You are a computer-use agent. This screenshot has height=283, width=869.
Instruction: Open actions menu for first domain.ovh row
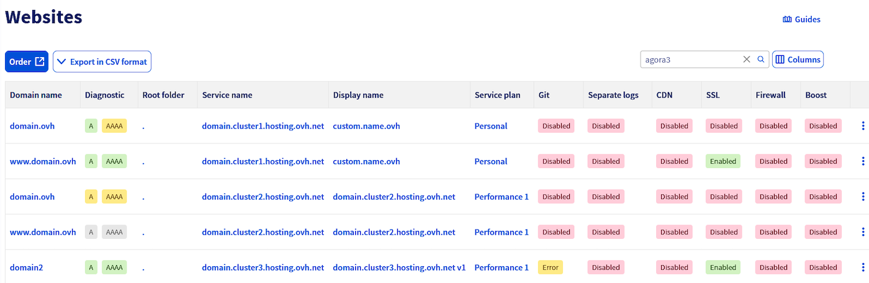[862, 126]
